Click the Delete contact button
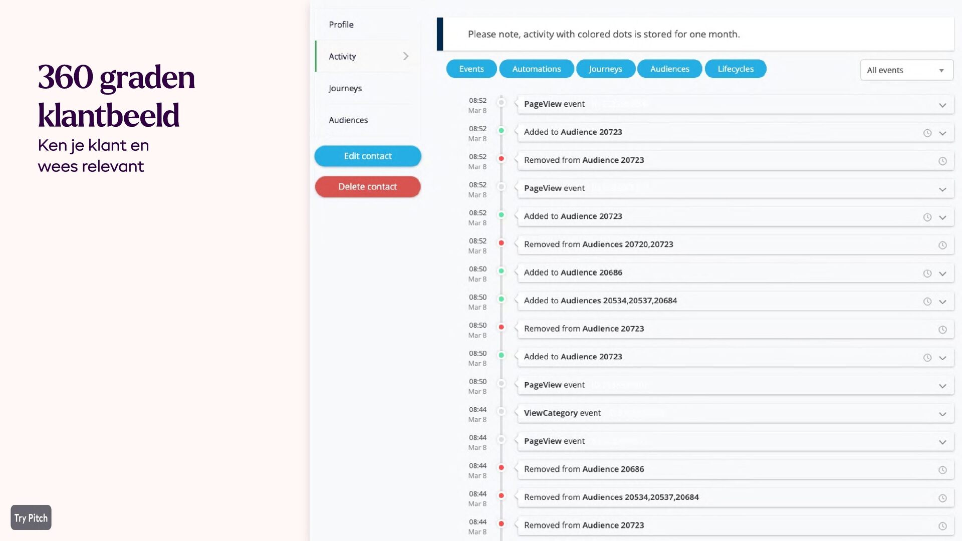The height and width of the screenshot is (541, 962). click(x=368, y=187)
